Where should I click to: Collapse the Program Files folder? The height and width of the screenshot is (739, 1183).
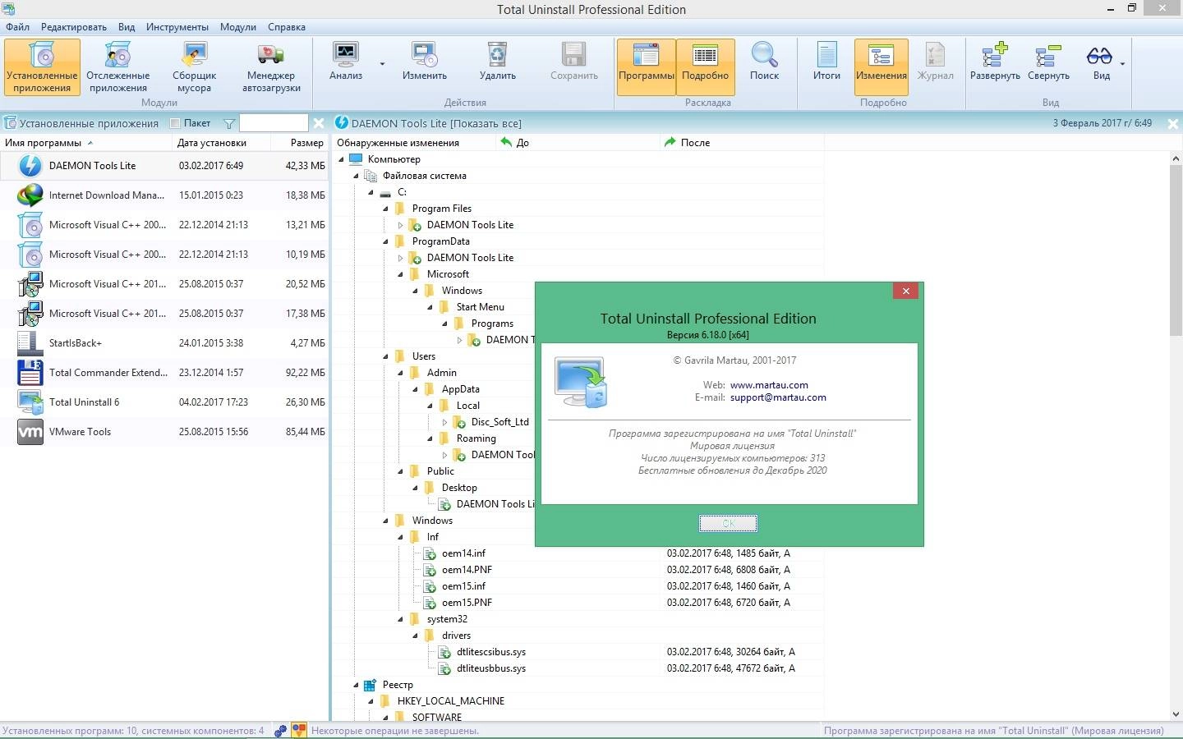pos(385,209)
